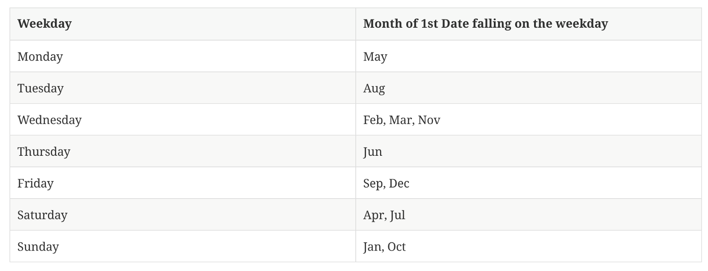The width and height of the screenshot is (708, 271).
Task: Select the Jun month entry
Action: coord(373,152)
